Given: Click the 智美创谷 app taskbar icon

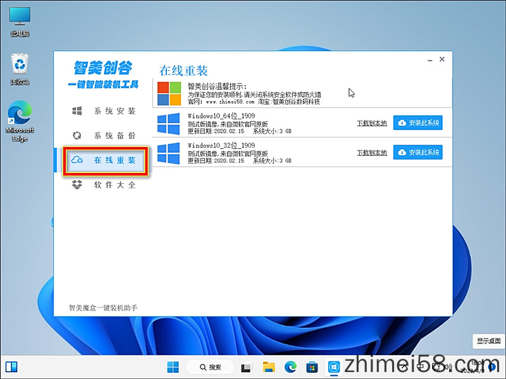Looking at the screenshot, I should tap(334, 367).
